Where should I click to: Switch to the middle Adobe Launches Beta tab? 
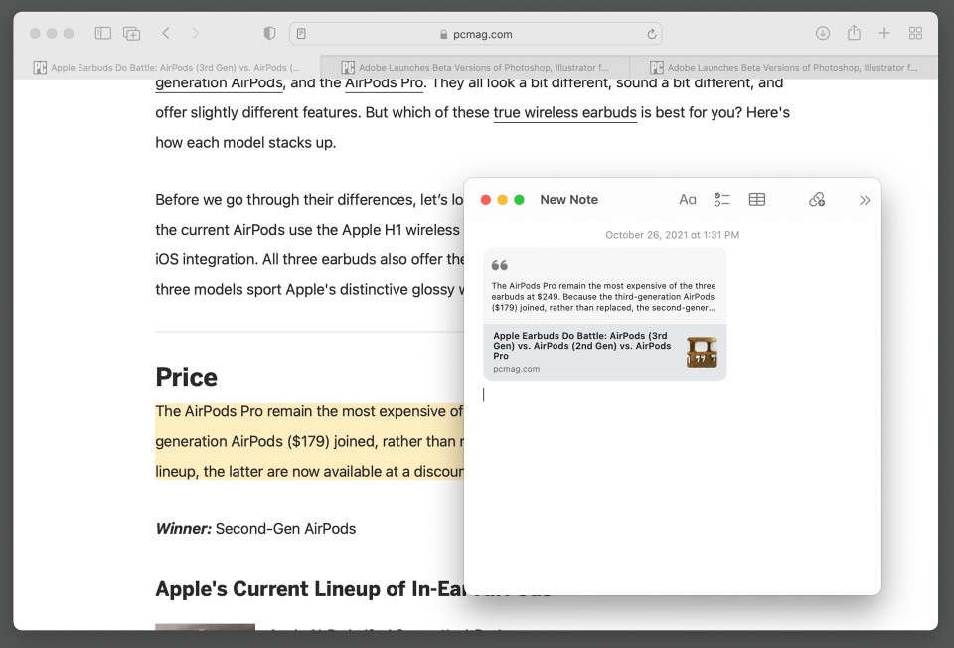point(475,68)
